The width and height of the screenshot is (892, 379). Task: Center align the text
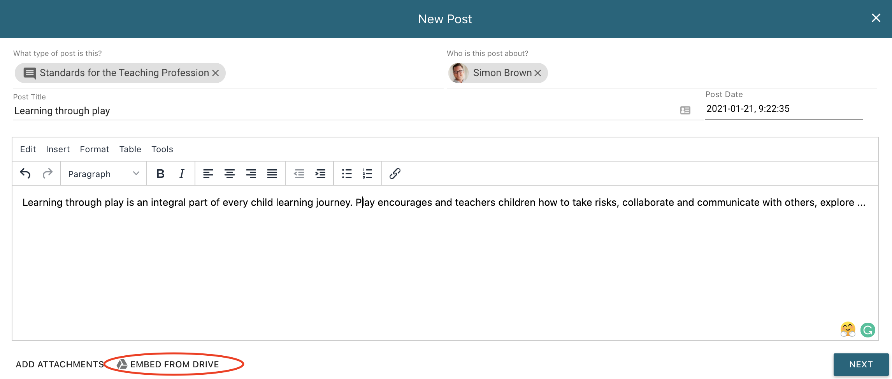point(229,174)
